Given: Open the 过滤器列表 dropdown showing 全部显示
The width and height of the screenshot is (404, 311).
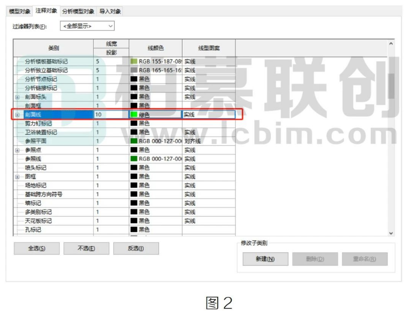Looking at the screenshot, I should (87, 26).
